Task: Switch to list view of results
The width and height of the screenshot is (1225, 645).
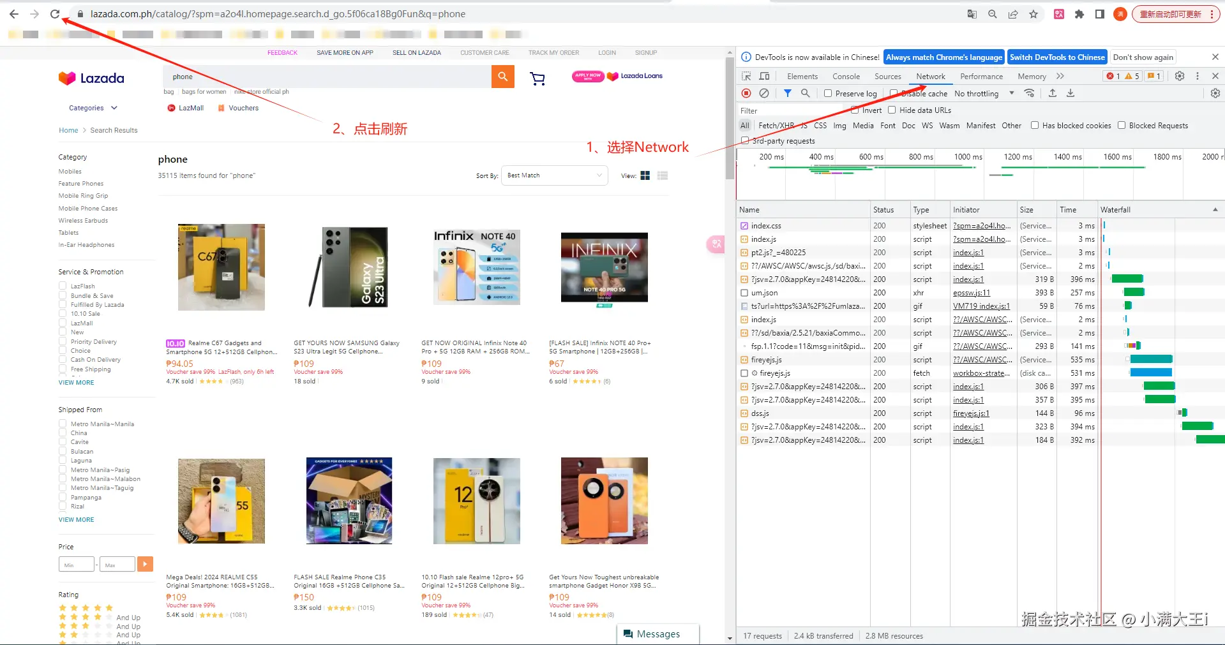Action: [x=663, y=175]
